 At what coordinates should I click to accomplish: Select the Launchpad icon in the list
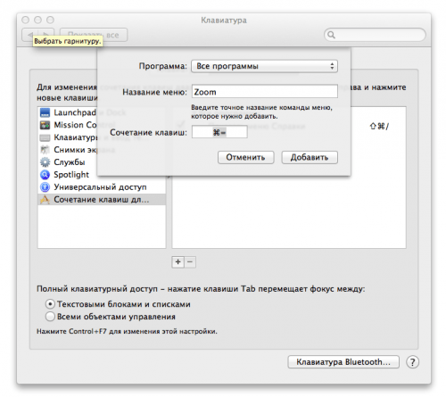tap(45, 112)
